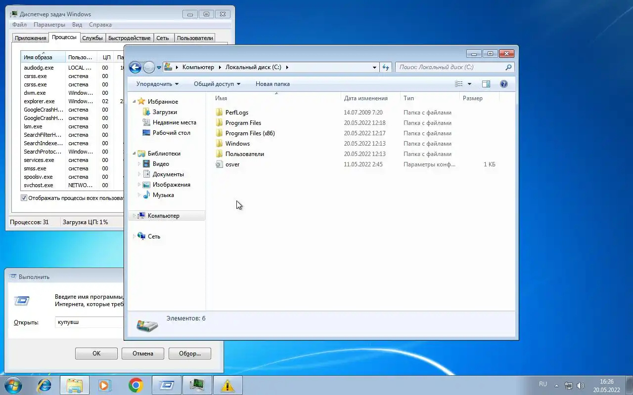Switch to Приложения tab in Task Manager

[31, 38]
